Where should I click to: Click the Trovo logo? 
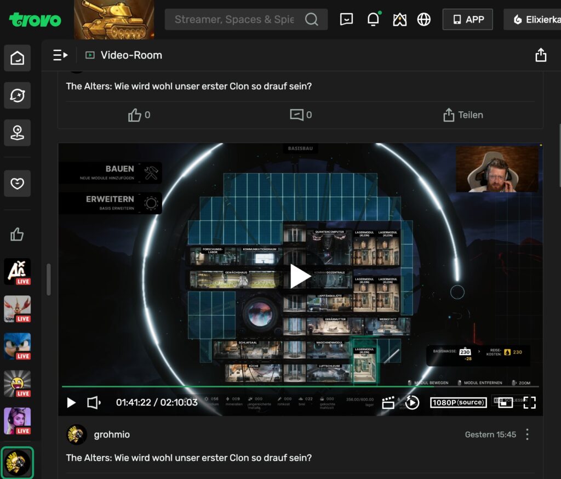35,20
